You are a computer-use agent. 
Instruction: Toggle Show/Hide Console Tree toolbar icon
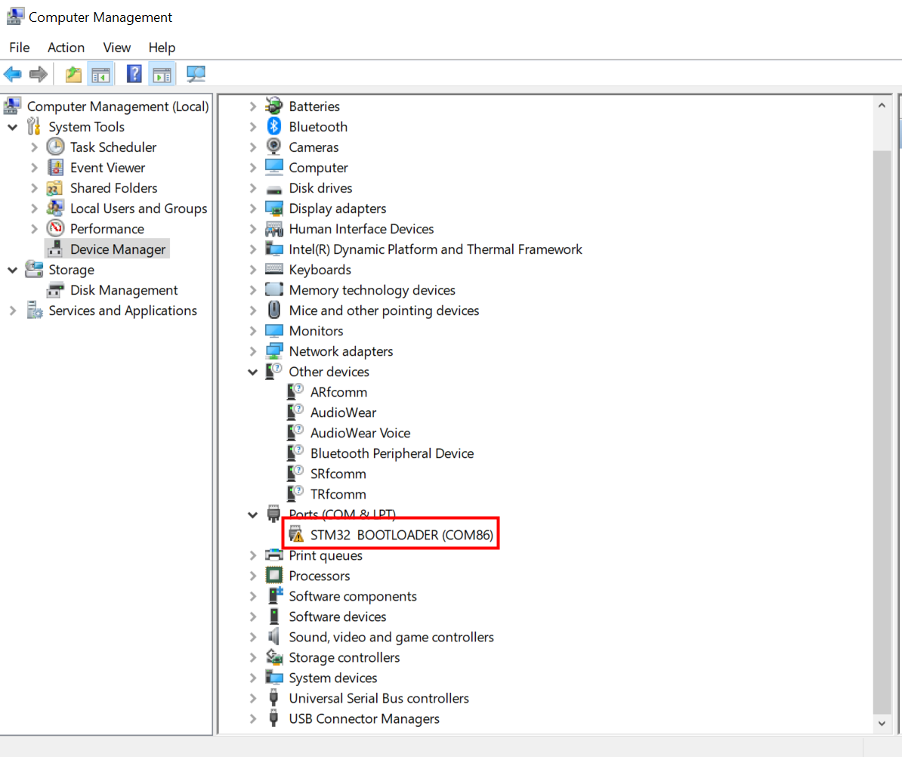pos(100,74)
